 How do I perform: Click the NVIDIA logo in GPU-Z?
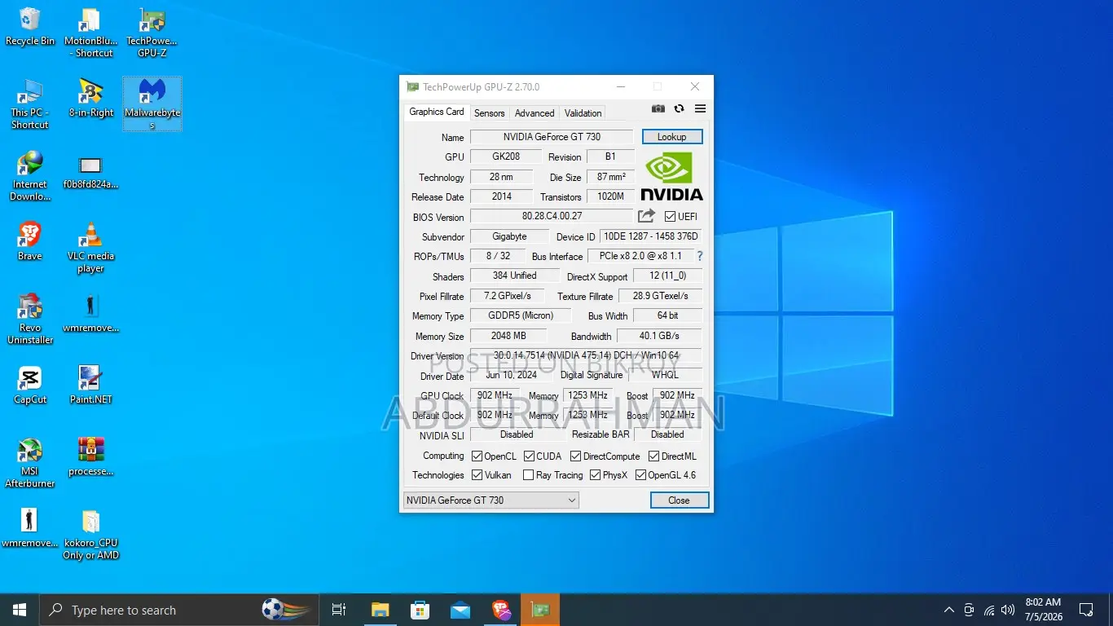(671, 175)
